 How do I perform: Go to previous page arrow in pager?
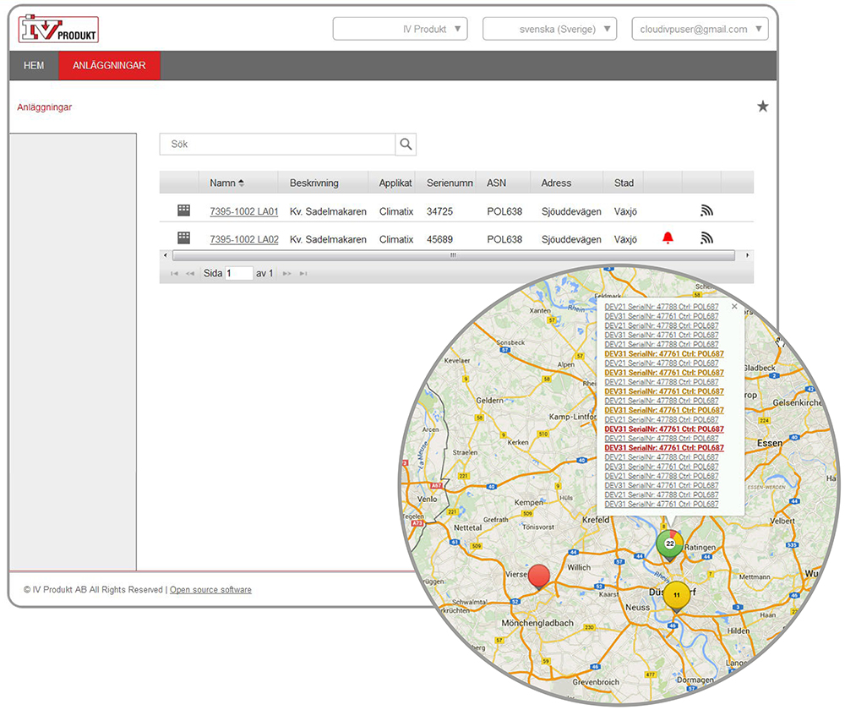[189, 274]
